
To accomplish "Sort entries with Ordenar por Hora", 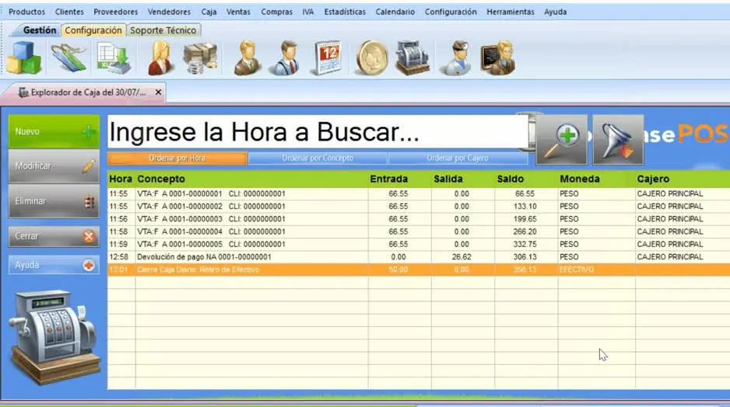I will click(x=177, y=158).
